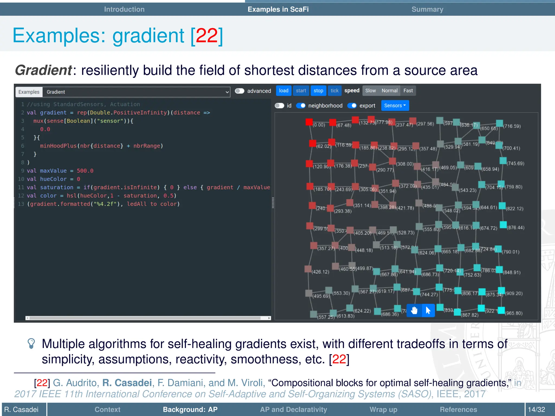This screenshot has height=416, width=555.
Task: Click code line 6 minHoodPlus expression
Action: 102,146
